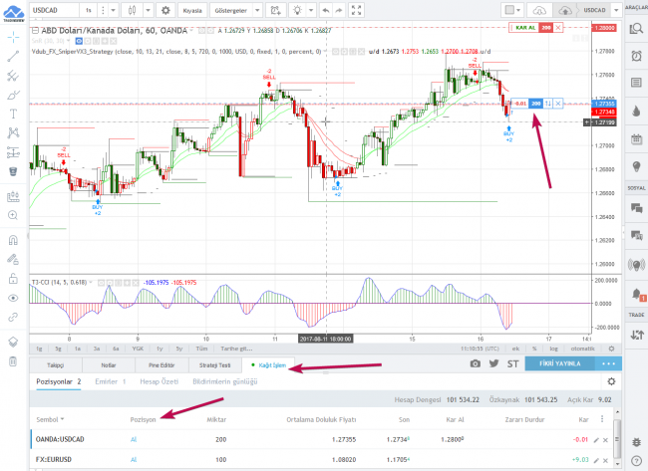Select the text annotation tool
The height and width of the screenshot is (471, 648).
click(x=13, y=114)
